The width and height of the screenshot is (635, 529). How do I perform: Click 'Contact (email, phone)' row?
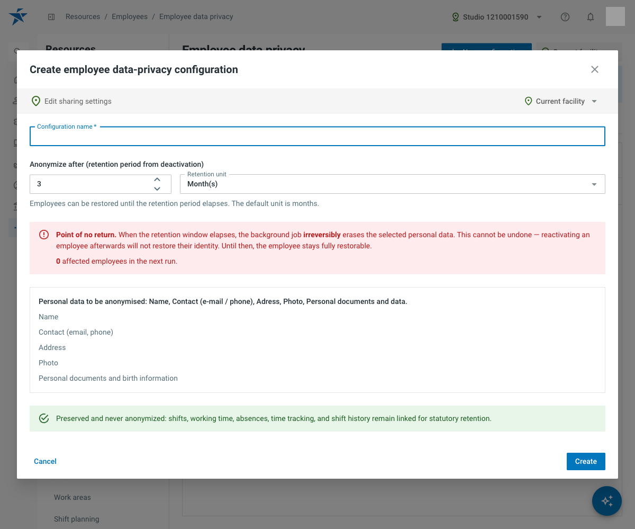pos(76,332)
